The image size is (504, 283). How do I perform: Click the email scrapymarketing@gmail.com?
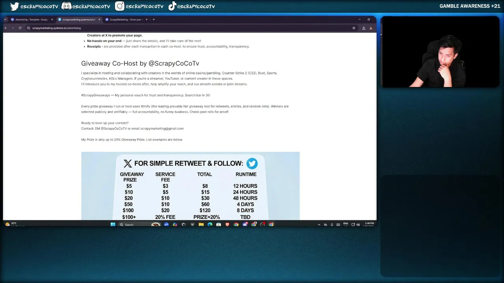pos(162,129)
